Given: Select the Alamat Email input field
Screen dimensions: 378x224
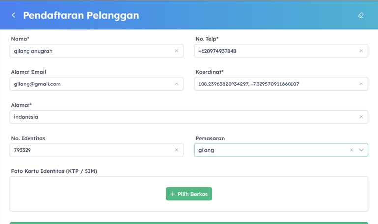Looking at the screenshot, I should point(91,84).
